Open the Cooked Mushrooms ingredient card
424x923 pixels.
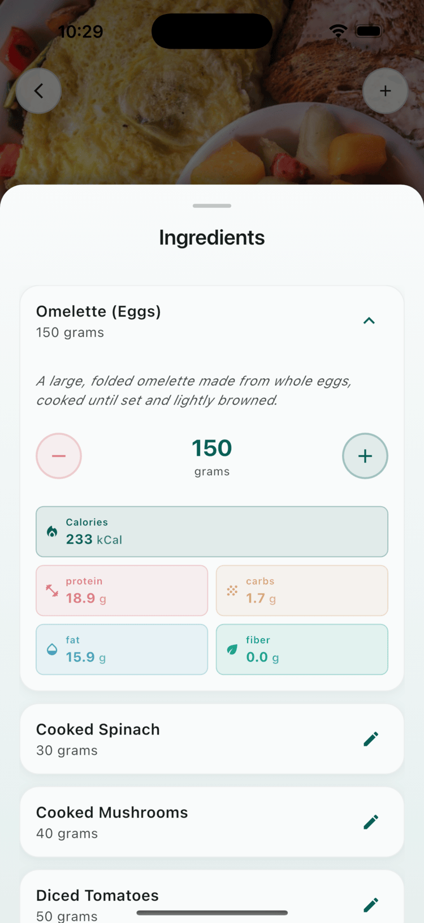[x=170, y=822]
